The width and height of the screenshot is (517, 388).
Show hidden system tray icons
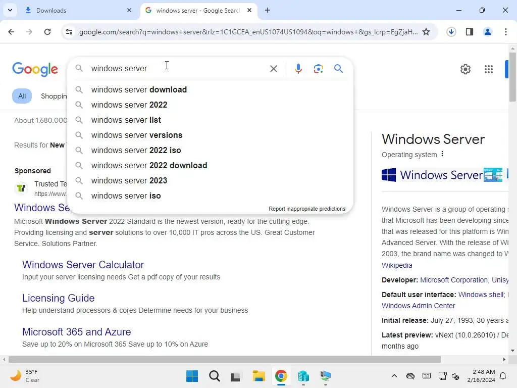[394, 376]
